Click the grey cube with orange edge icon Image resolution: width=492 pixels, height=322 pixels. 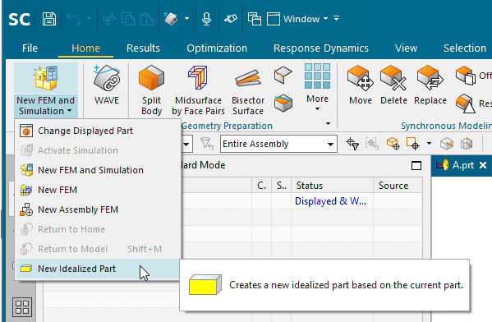(x=447, y=144)
